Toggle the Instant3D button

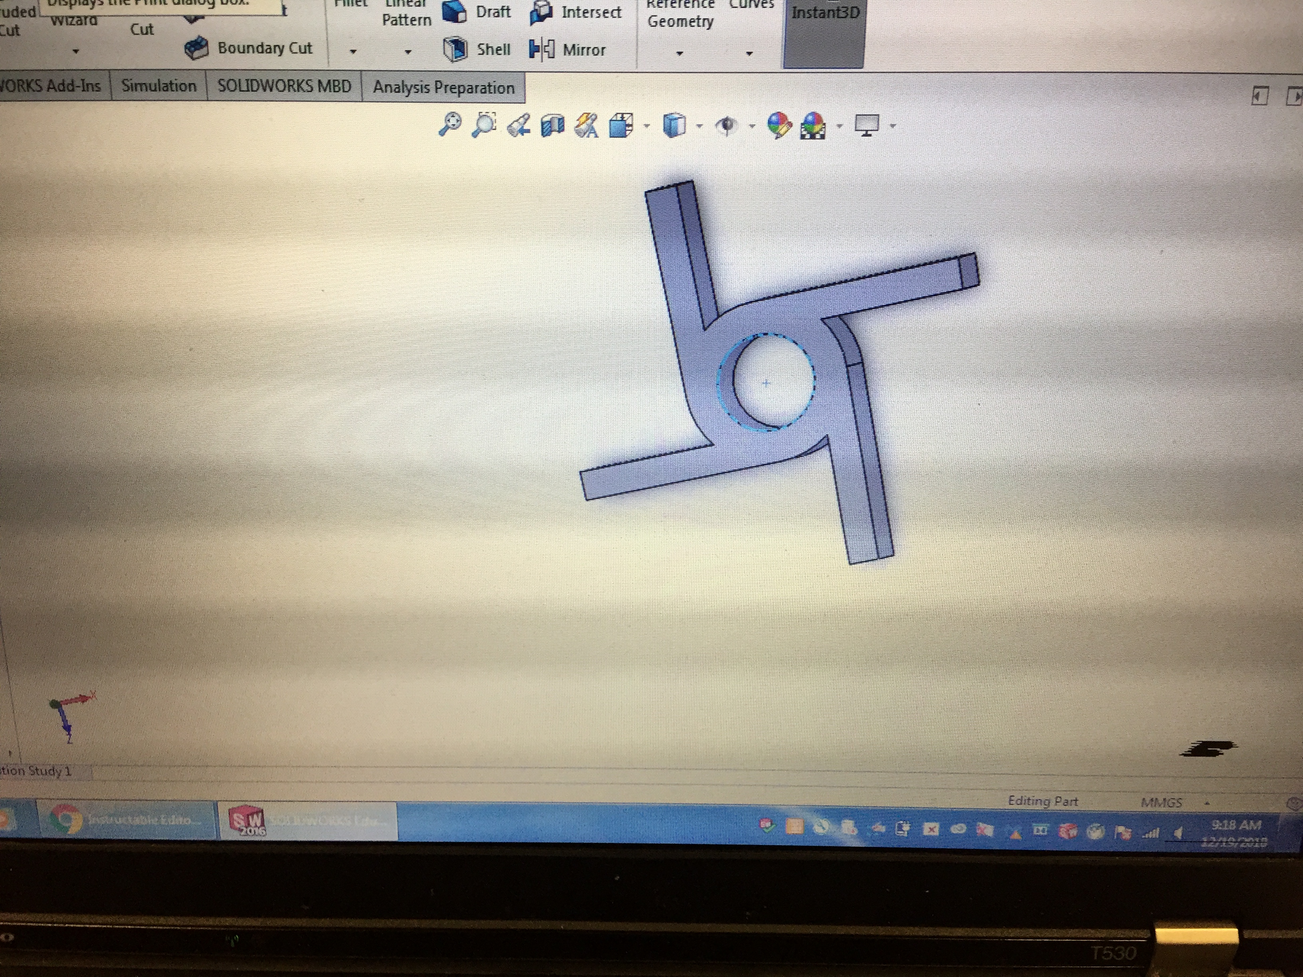tap(824, 24)
